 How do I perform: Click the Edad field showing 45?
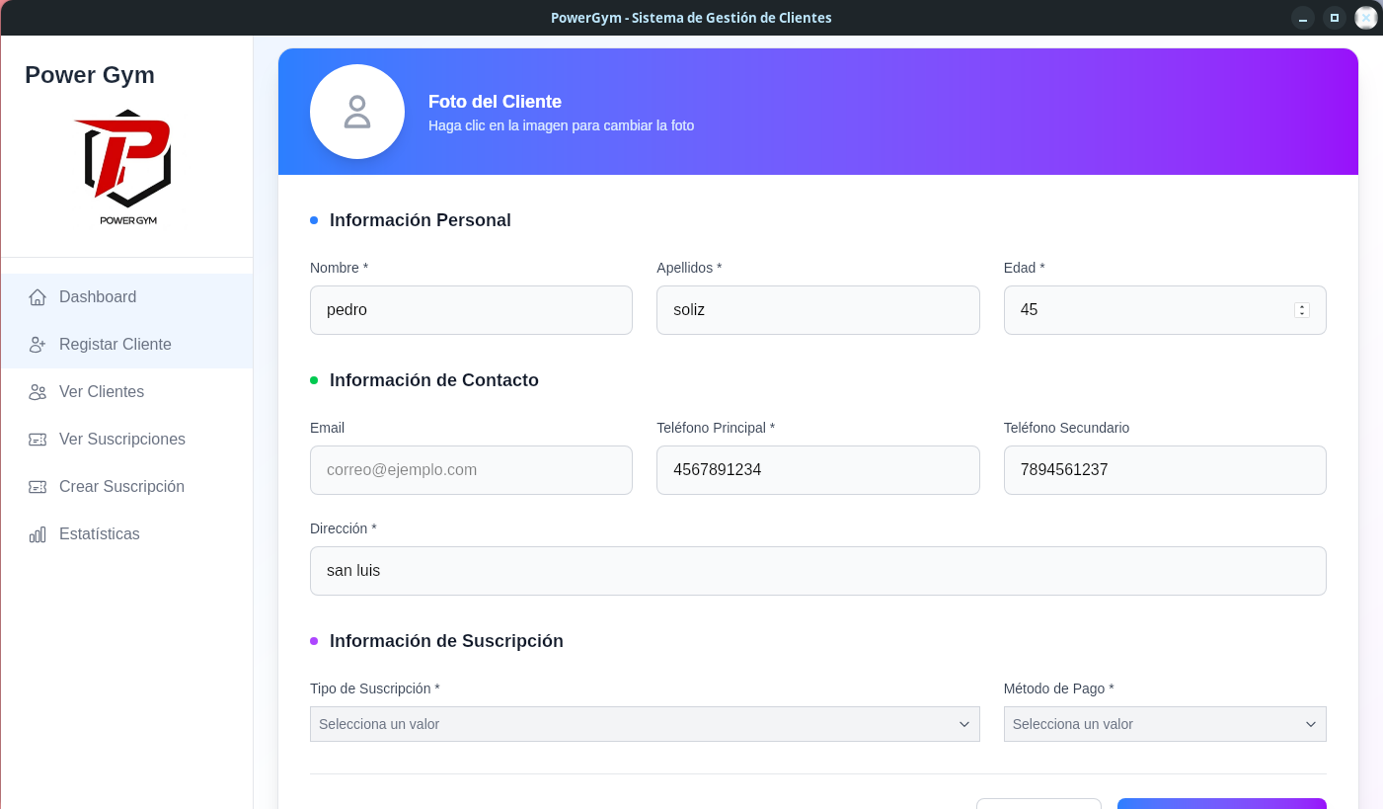(1165, 310)
